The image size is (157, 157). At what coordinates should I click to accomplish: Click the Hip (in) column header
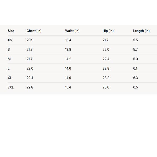coord(108,31)
